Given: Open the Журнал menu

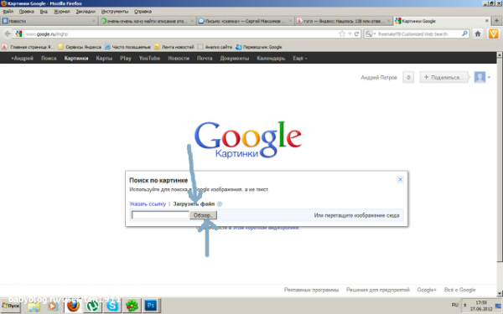Looking at the screenshot, I should point(61,12).
